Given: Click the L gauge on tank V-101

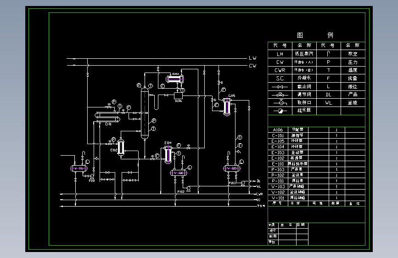Looking at the screenshot, I should tap(87, 162).
